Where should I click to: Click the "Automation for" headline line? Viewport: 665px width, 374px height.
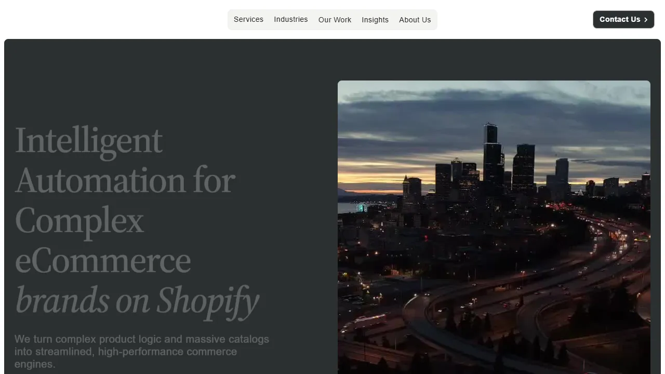coord(125,180)
